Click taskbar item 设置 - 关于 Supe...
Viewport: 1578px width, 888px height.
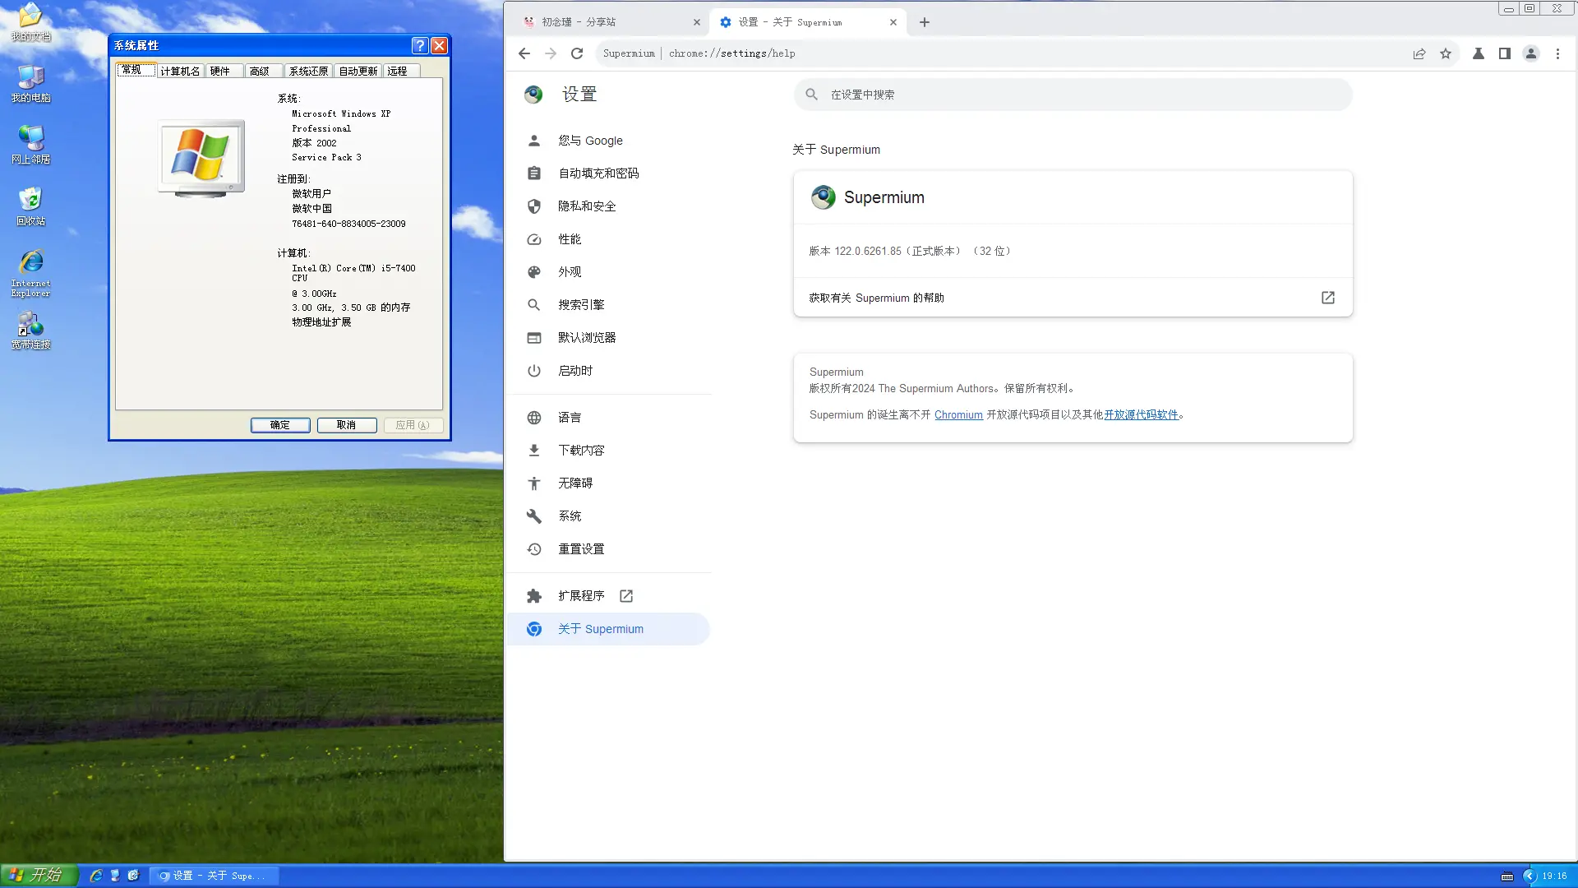[x=214, y=876]
